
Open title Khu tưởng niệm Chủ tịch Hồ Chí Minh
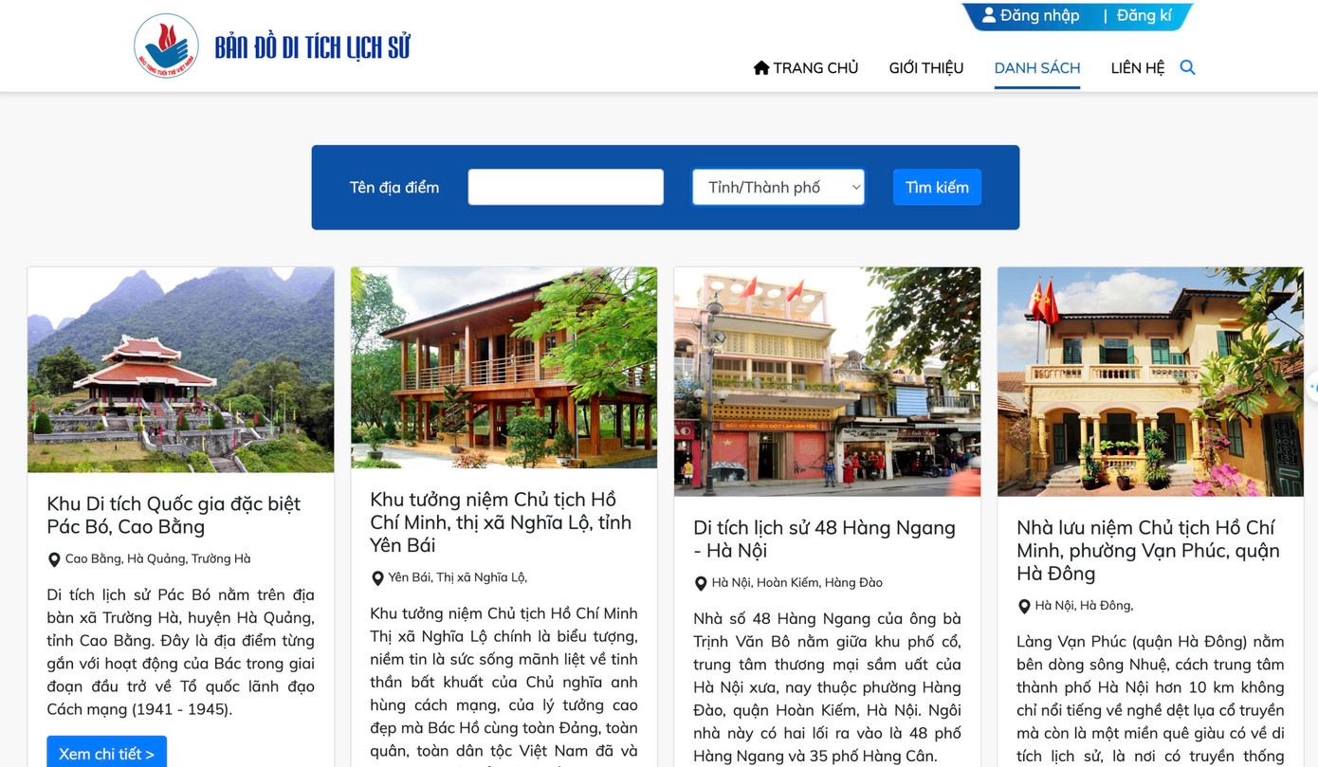[x=501, y=521]
